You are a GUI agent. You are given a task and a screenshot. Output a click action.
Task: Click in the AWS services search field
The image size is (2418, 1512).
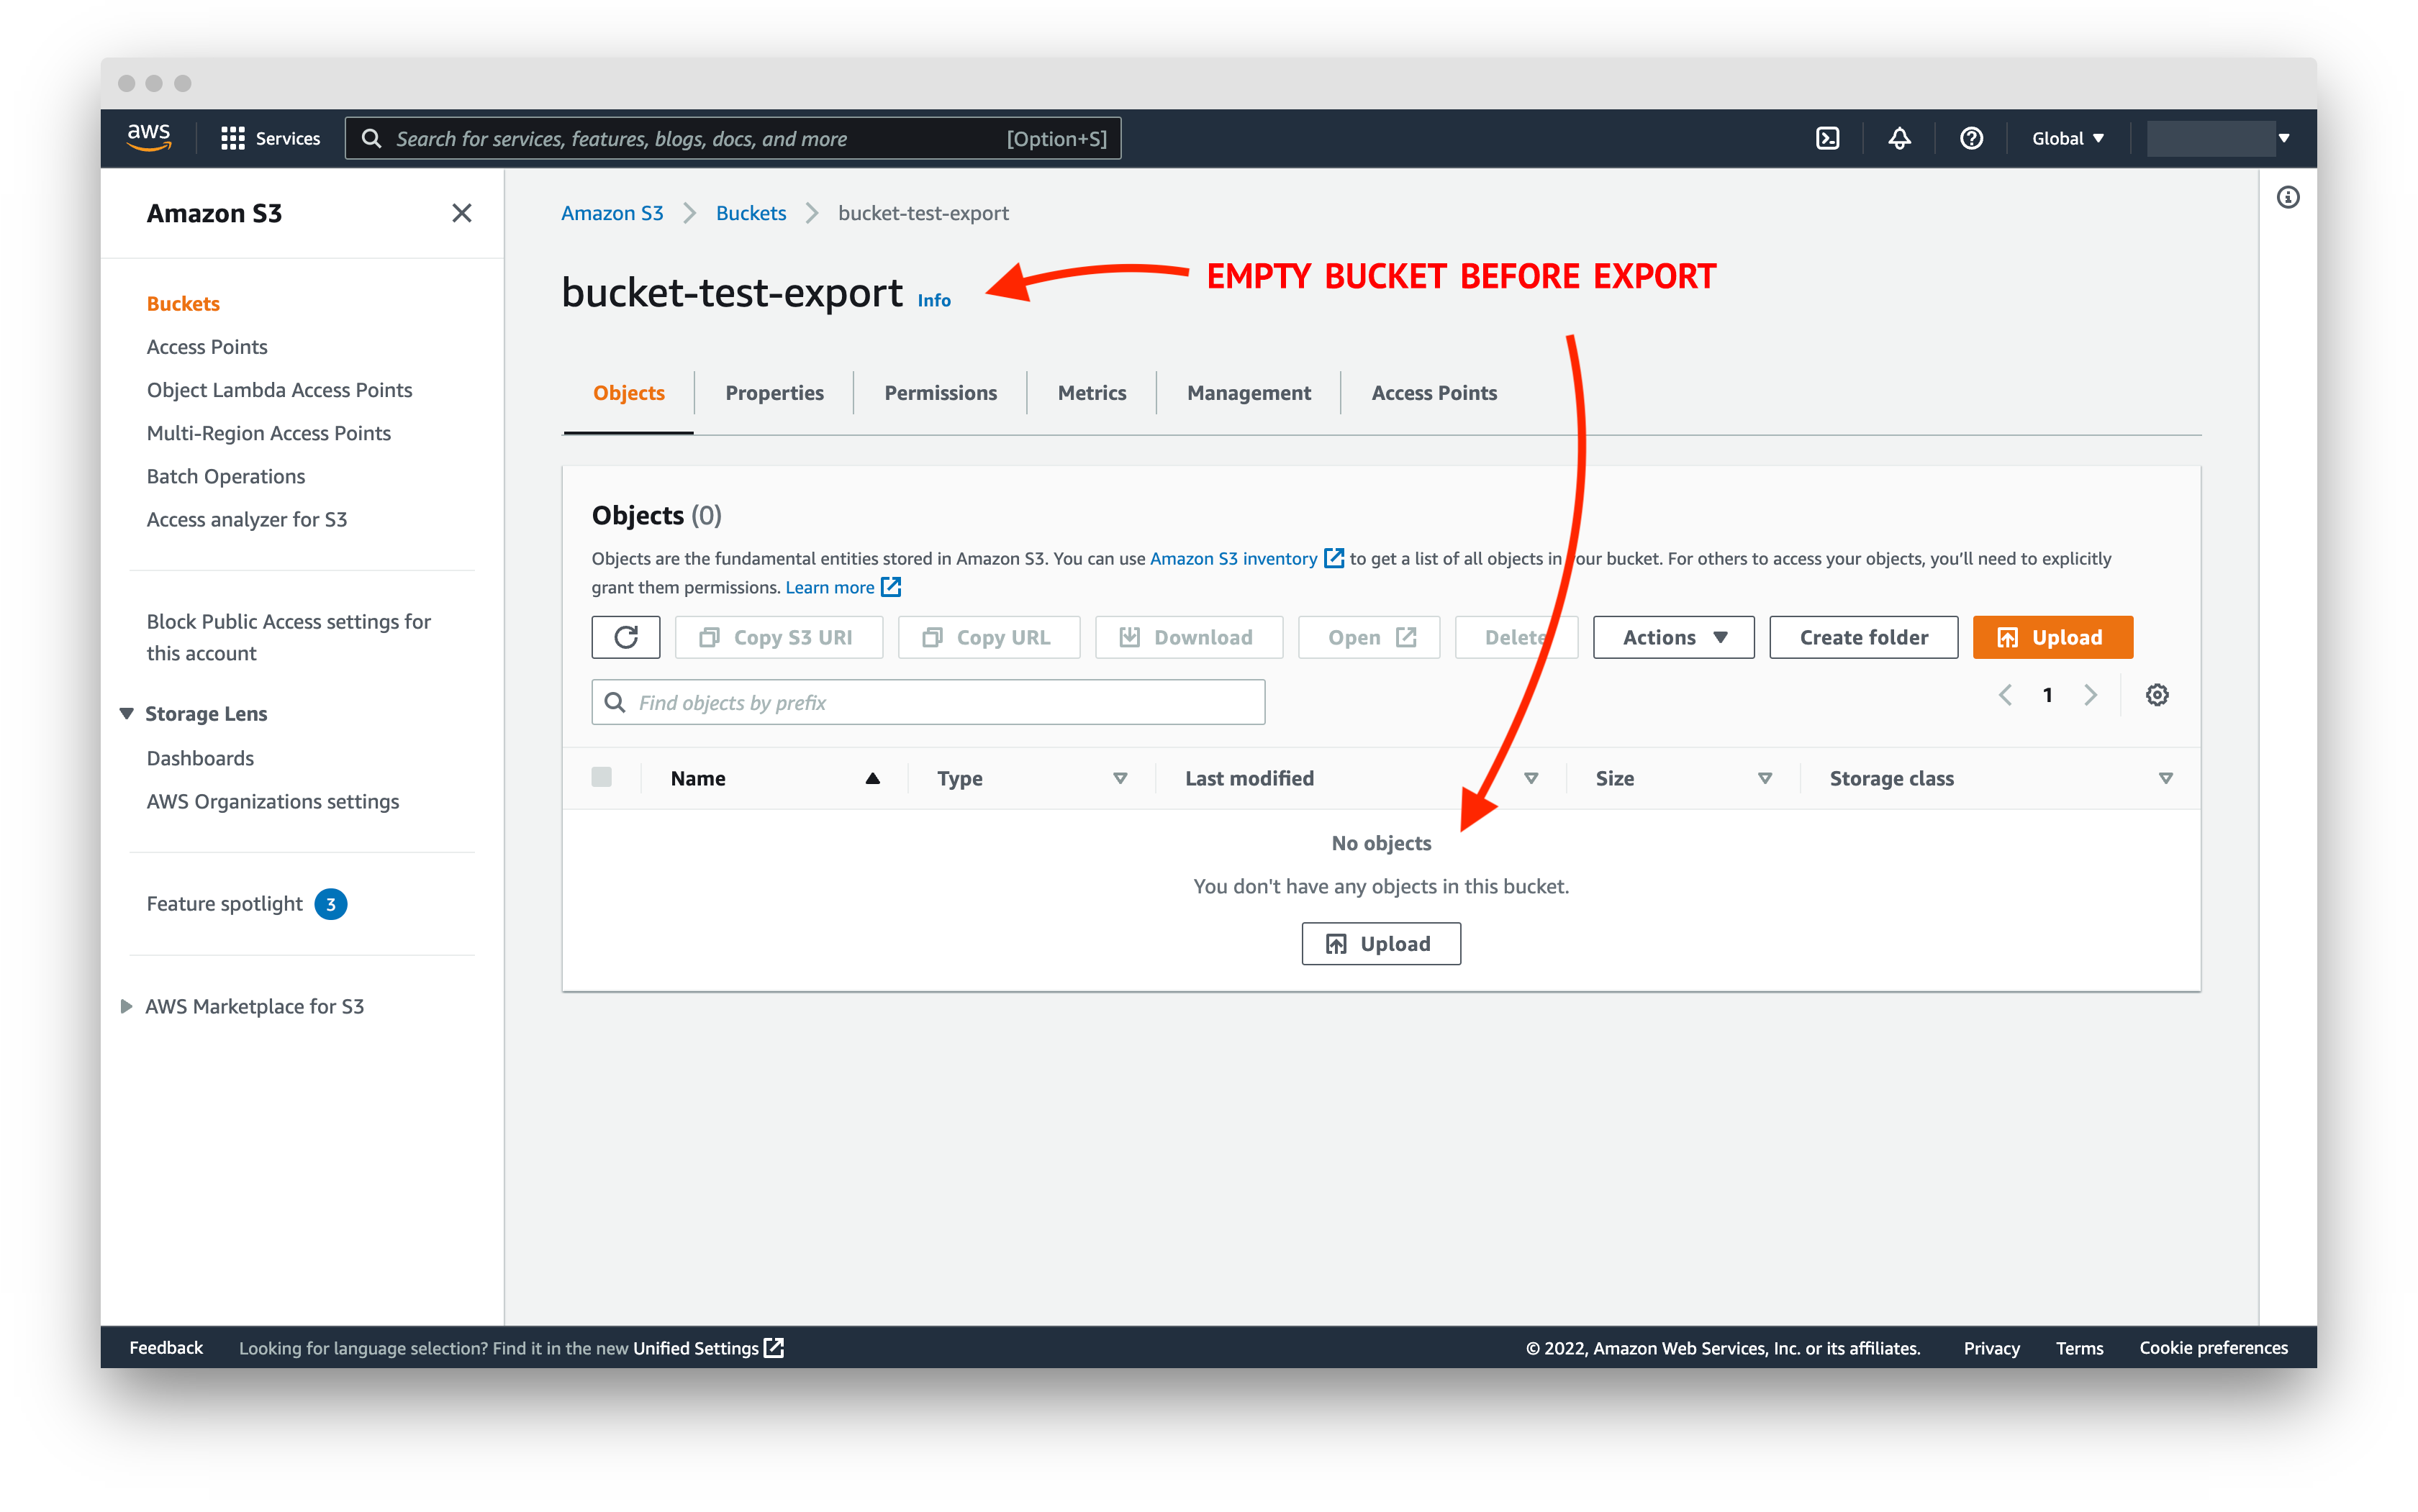point(733,138)
